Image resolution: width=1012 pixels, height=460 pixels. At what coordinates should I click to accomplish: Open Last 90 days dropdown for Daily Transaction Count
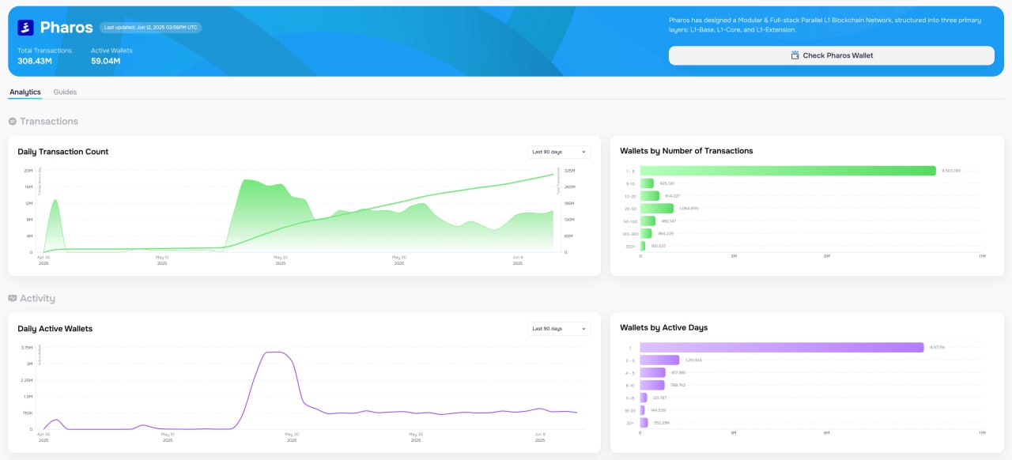tap(559, 152)
